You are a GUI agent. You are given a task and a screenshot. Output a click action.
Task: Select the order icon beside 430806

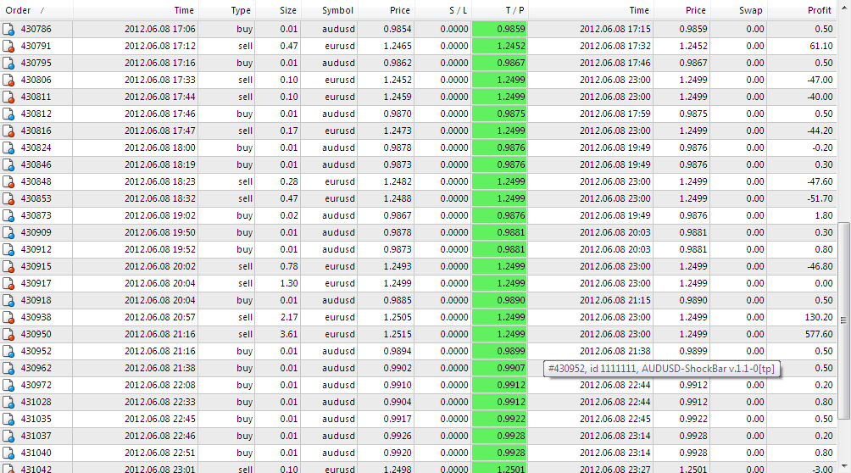click(8, 80)
